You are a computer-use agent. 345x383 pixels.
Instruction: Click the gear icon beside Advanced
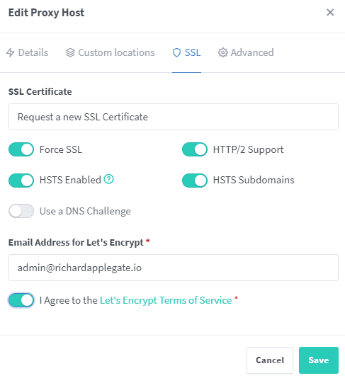pos(222,52)
